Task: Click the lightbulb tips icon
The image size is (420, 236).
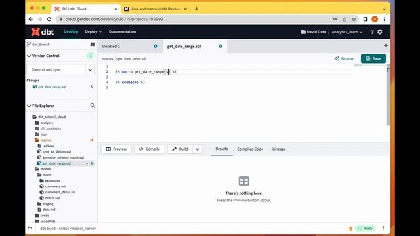Action: pos(350,229)
